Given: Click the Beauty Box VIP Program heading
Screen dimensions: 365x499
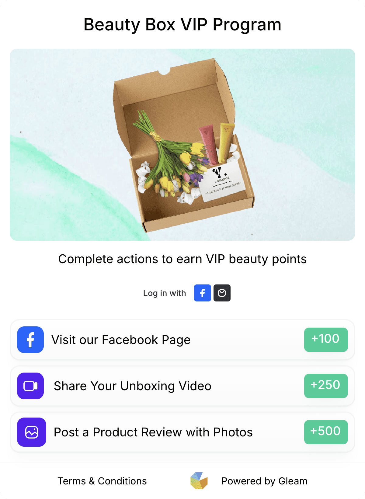Looking at the screenshot, I should (x=182, y=24).
